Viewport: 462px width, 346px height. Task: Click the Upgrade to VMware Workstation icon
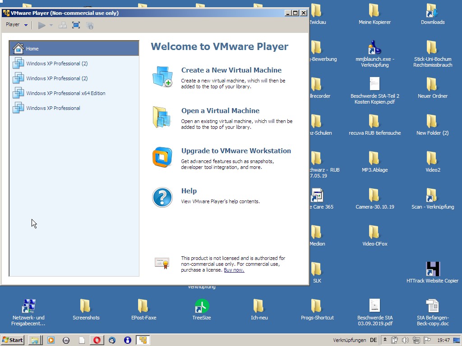click(162, 157)
